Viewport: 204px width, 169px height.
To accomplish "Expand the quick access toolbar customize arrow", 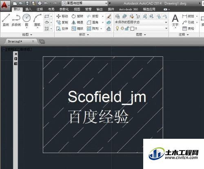I will (110, 3).
